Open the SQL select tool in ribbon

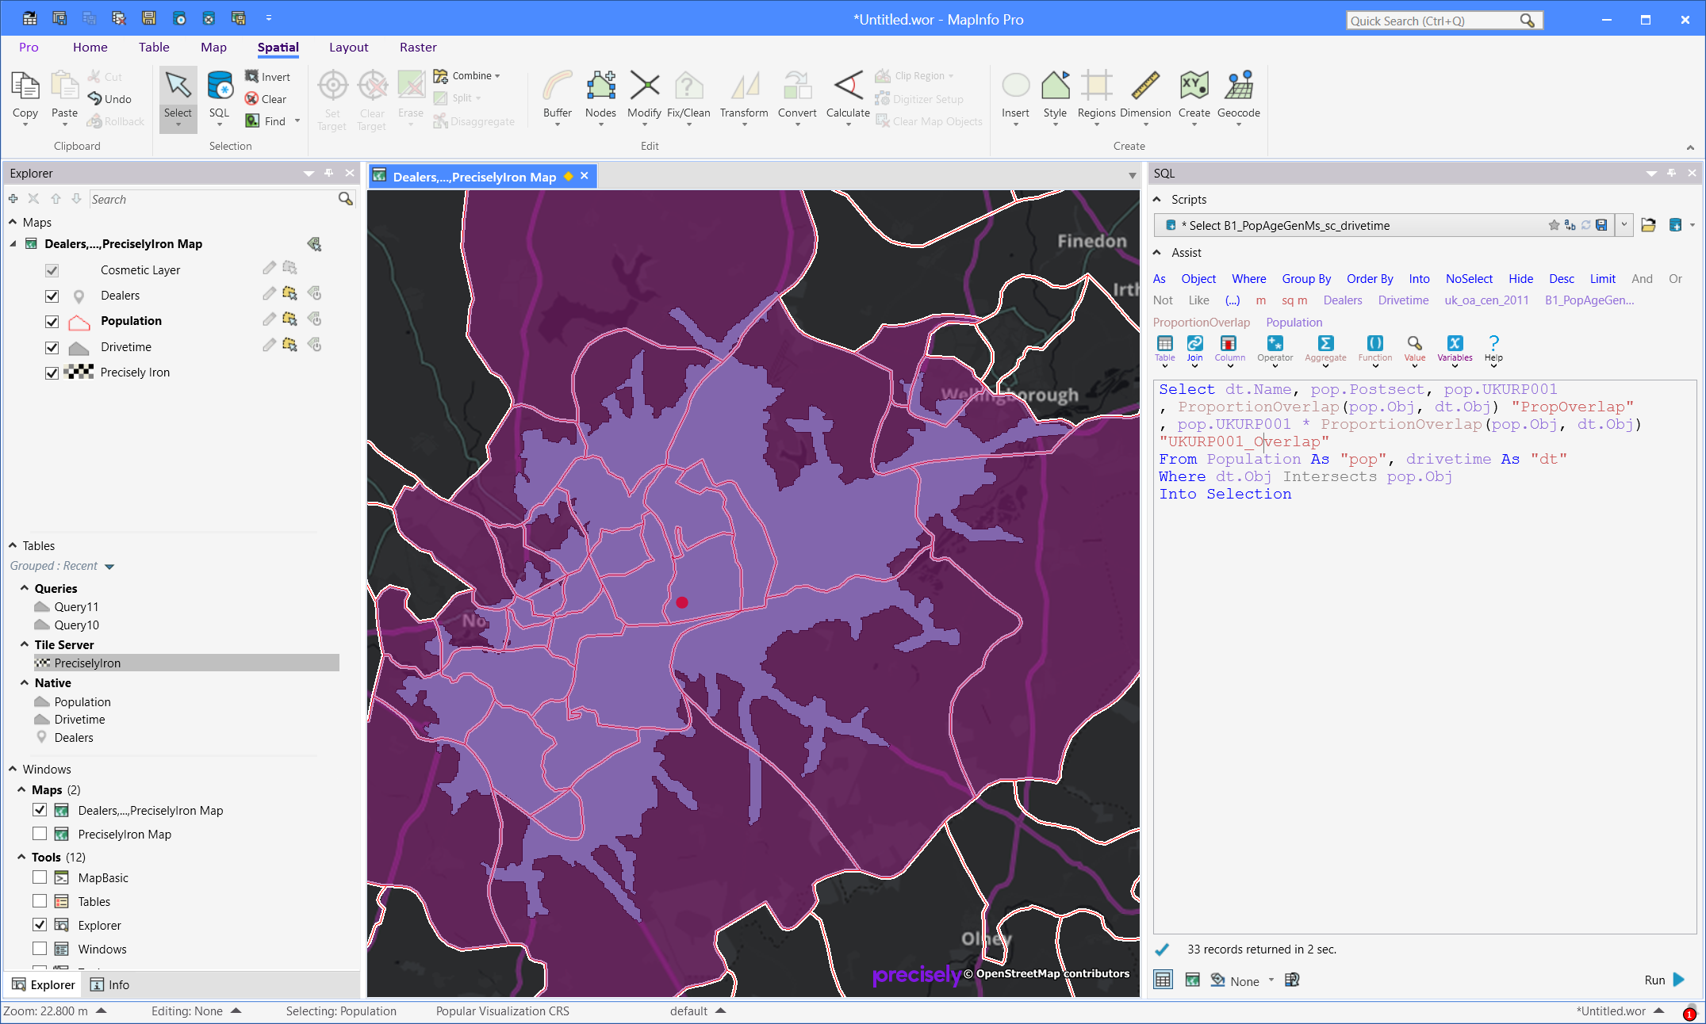(x=219, y=87)
